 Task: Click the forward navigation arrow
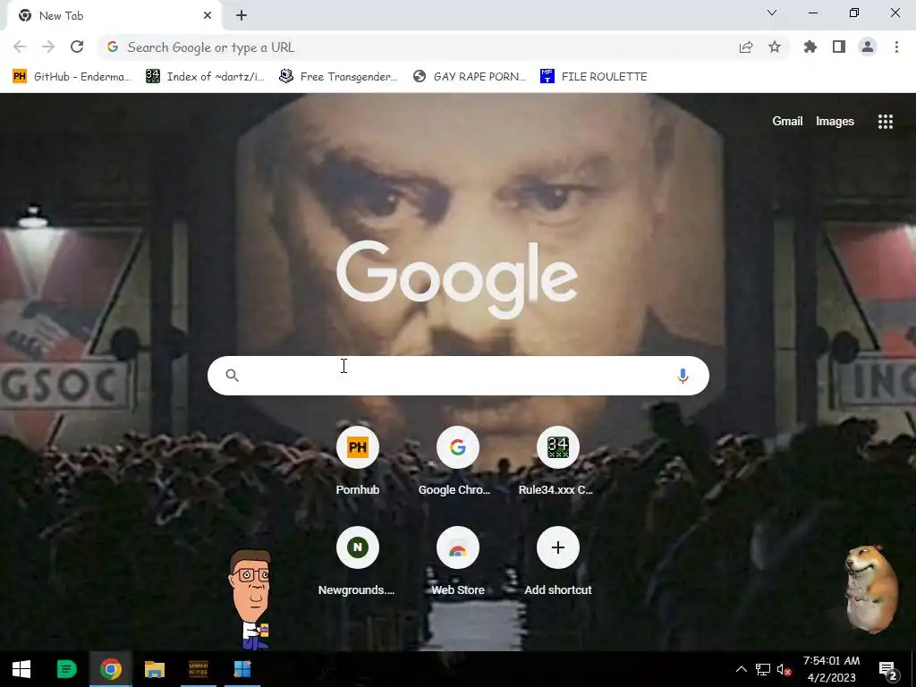pos(48,47)
